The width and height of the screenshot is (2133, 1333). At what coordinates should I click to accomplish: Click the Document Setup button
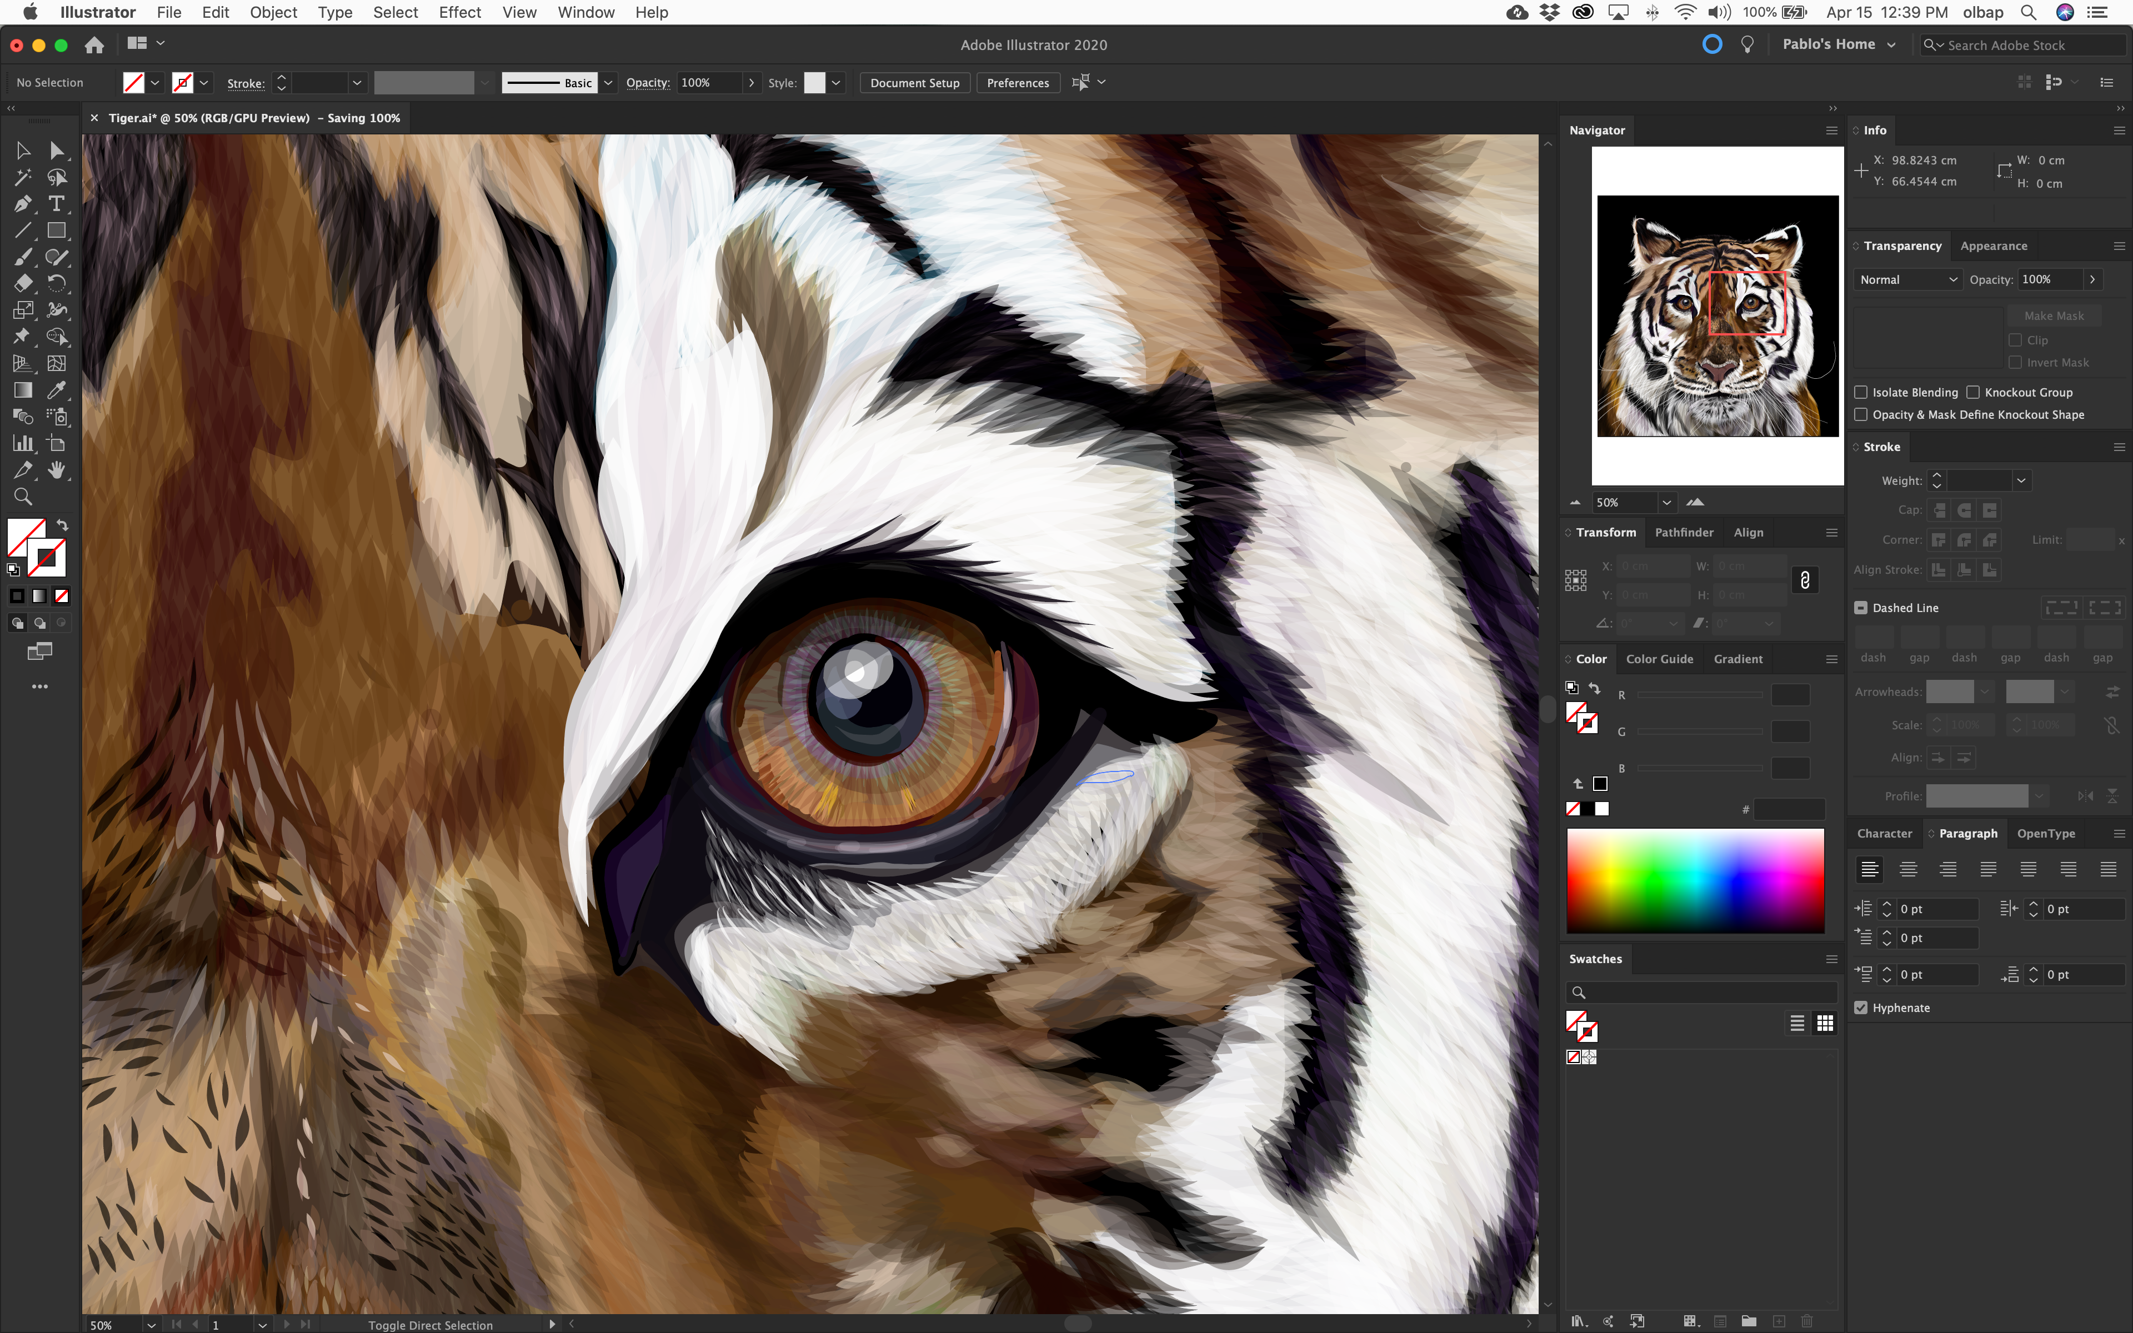914,83
